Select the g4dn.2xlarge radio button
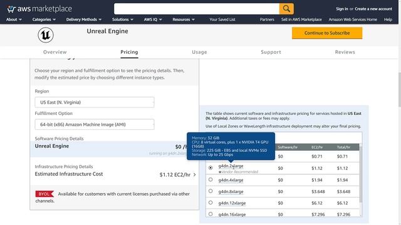401x225 pixels. point(211,168)
